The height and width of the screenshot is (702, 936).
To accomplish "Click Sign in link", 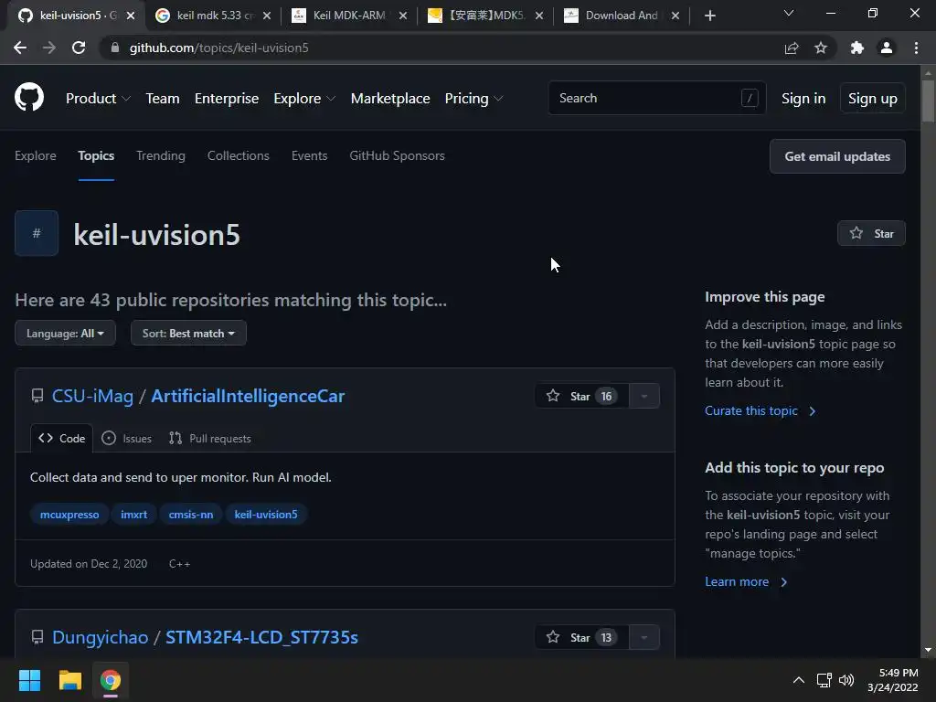I will coord(803,99).
